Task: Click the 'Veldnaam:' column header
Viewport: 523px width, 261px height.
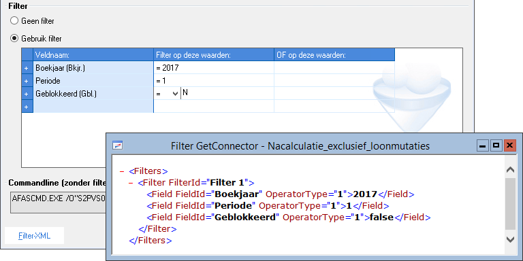Action: pyautogui.click(x=93, y=55)
